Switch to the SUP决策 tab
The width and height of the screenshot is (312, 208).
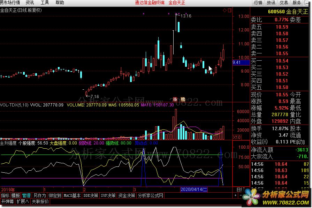pyautogui.click(x=108, y=195)
